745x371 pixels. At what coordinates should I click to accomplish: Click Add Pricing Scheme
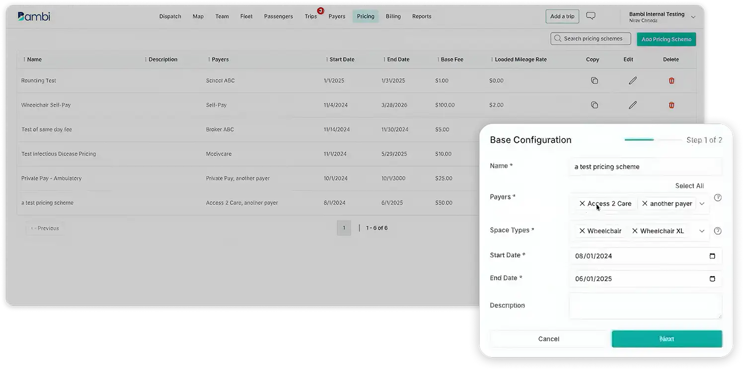pyautogui.click(x=667, y=39)
